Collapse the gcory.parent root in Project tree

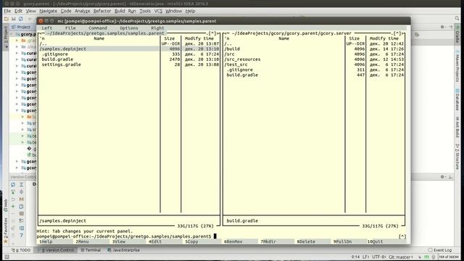tap(12, 34)
